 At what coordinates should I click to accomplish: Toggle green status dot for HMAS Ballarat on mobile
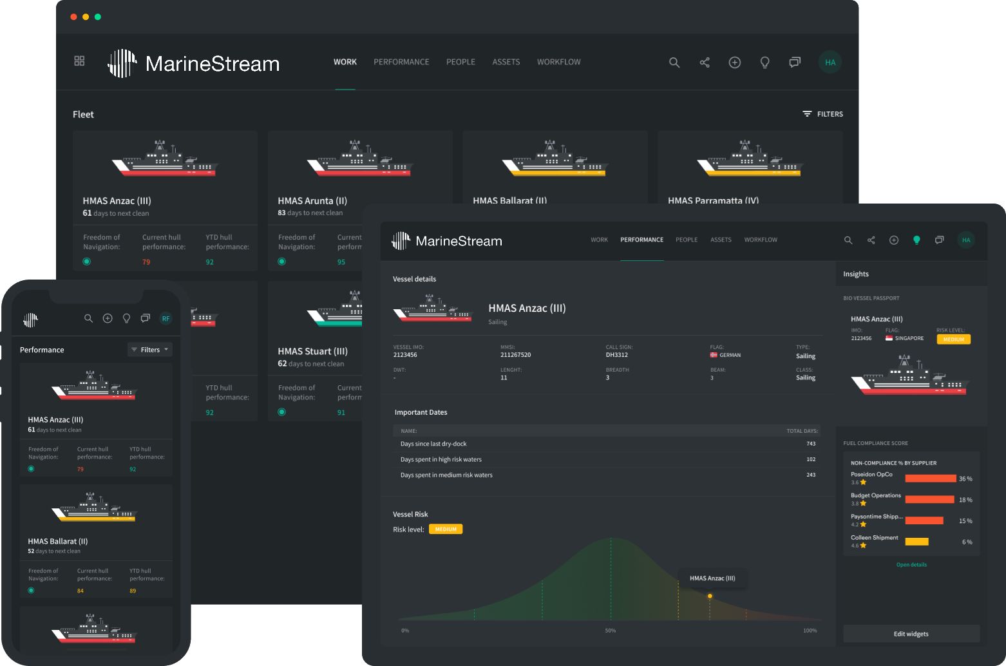[x=30, y=589]
